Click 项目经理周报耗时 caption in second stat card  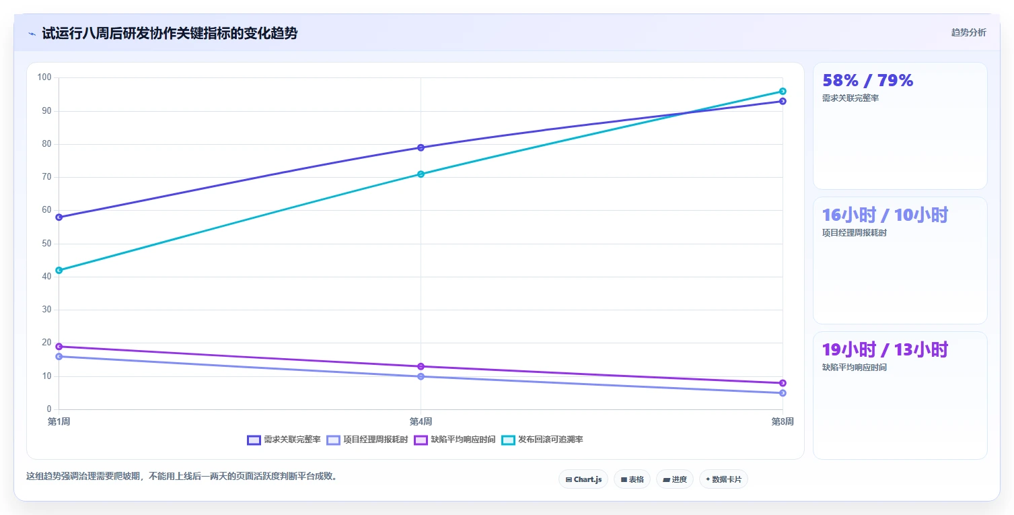tap(855, 233)
